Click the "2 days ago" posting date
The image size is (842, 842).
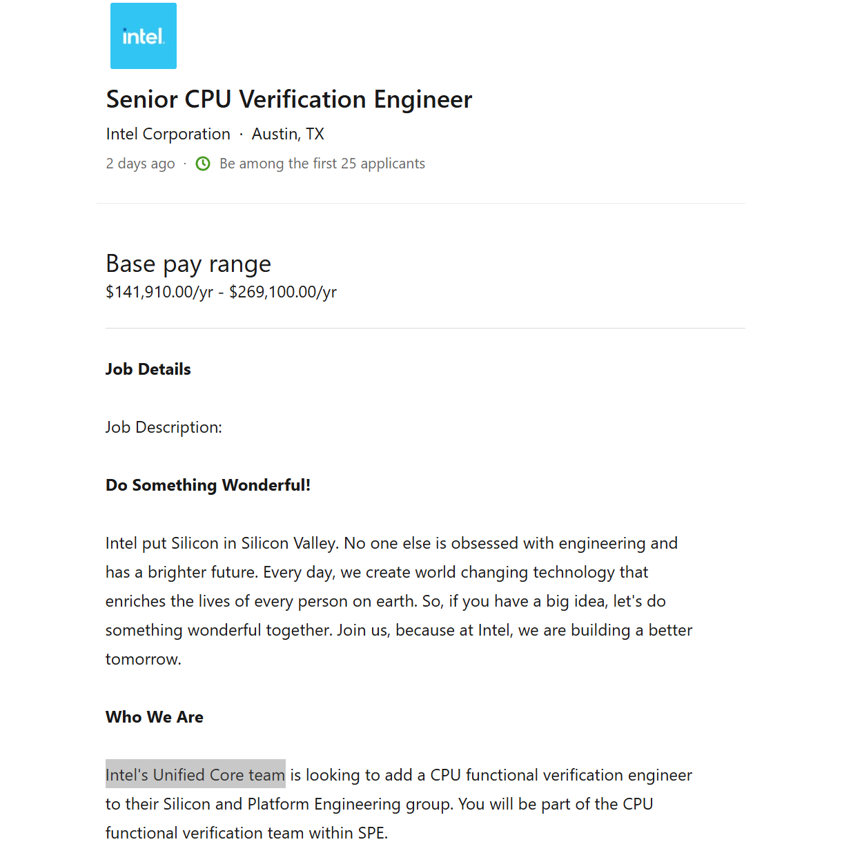pos(140,164)
